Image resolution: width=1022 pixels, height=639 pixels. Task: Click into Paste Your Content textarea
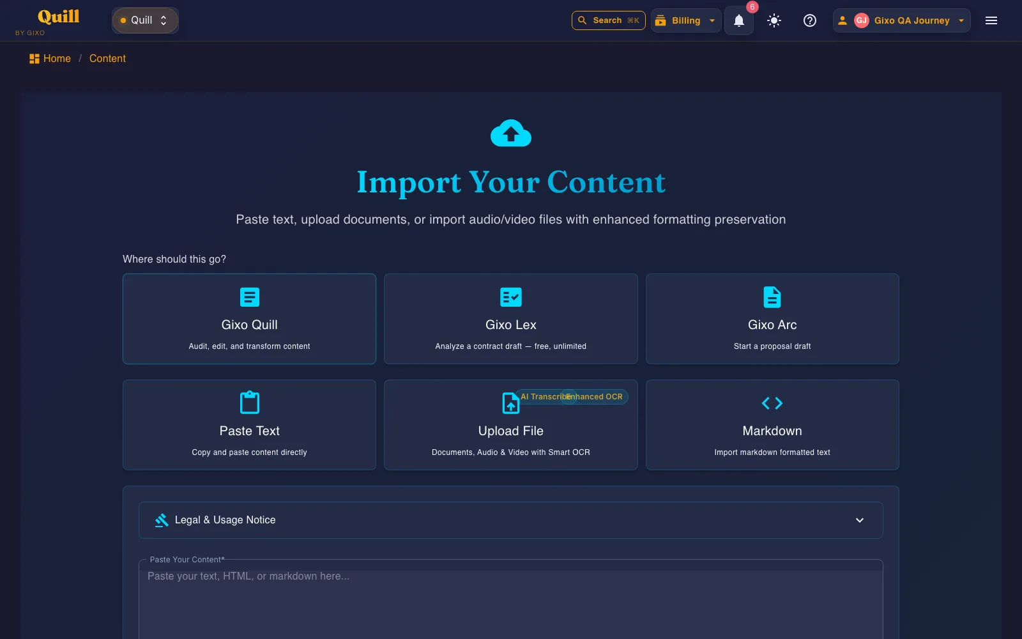[511, 601]
